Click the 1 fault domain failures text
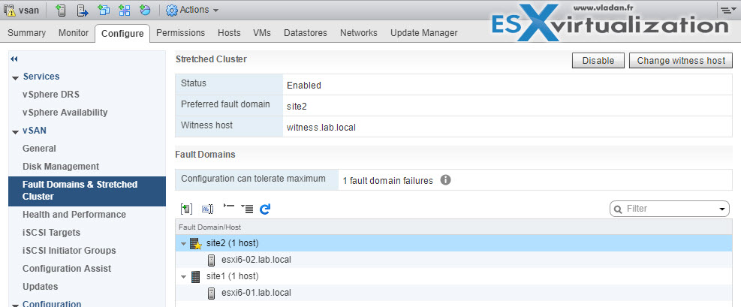 pos(387,180)
